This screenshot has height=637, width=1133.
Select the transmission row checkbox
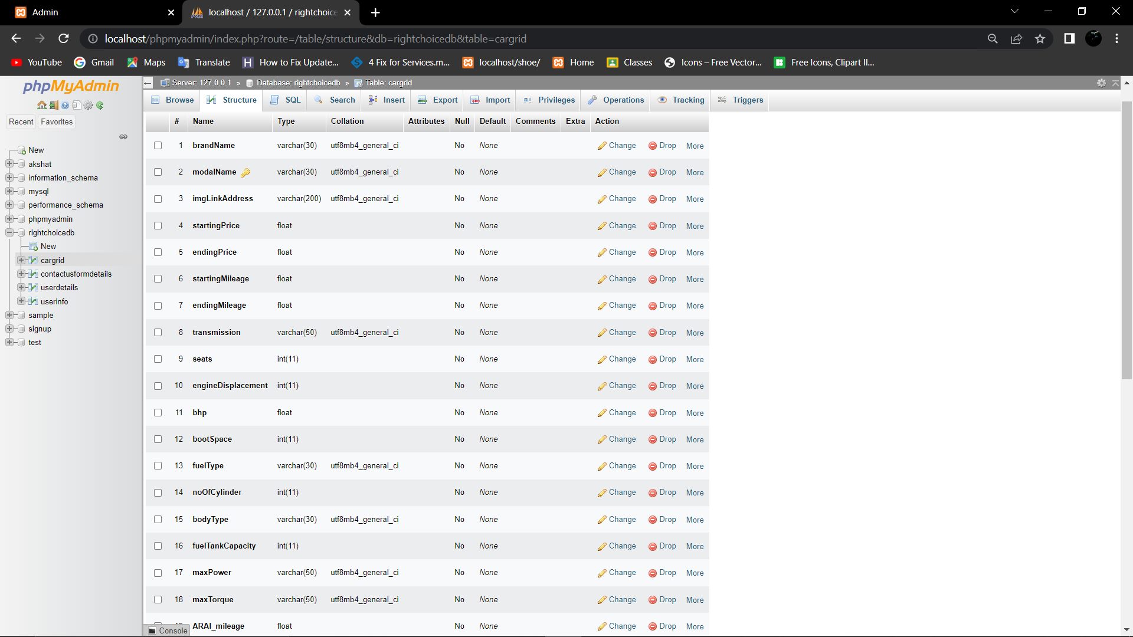(158, 332)
